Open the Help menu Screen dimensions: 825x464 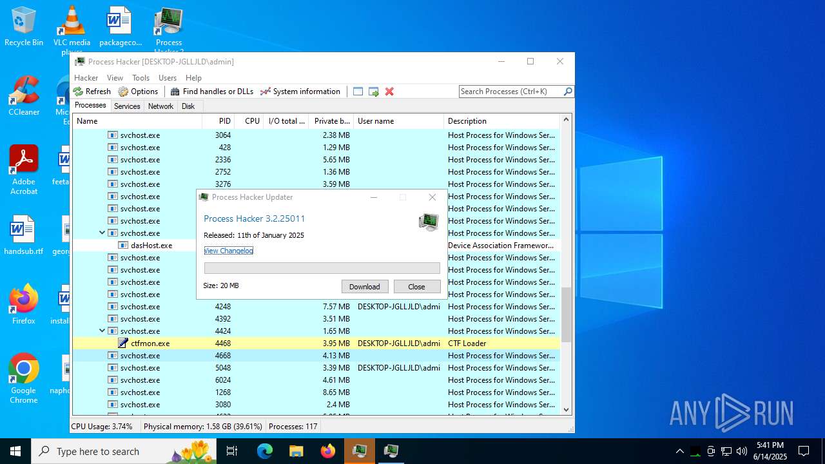coord(193,78)
